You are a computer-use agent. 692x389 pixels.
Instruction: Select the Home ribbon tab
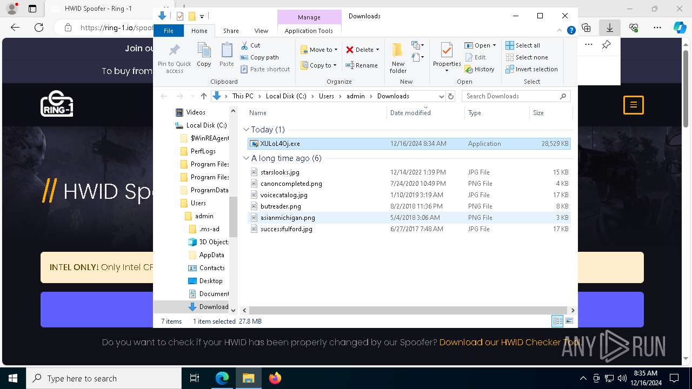[199, 31]
